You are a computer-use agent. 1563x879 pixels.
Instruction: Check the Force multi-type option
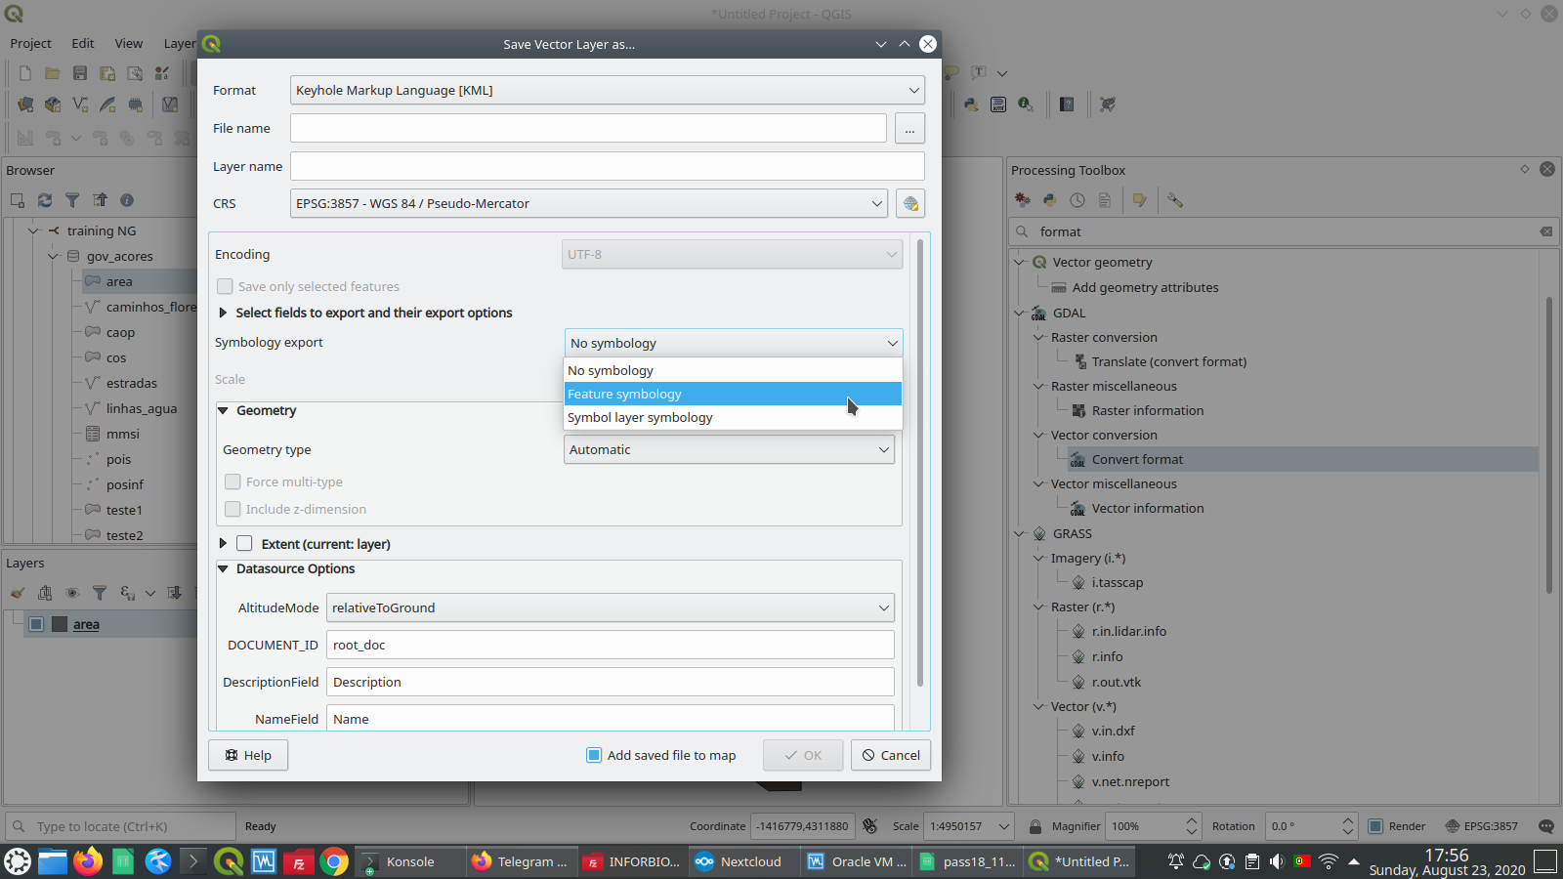232,481
